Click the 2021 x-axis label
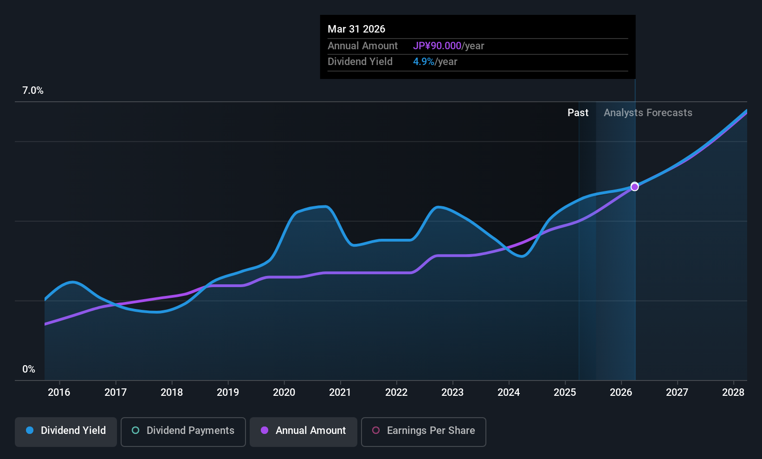This screenshot has width=762, height=459. pos(340,393)
